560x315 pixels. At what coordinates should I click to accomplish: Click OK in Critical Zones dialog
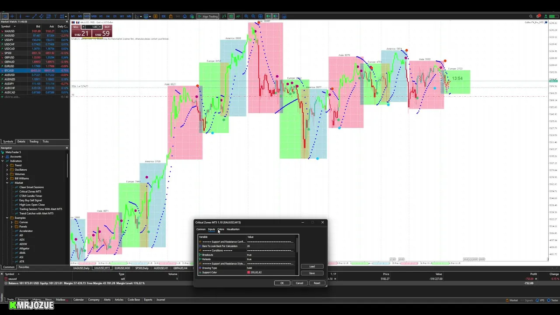pyautogui.click(x=282, y=283)
